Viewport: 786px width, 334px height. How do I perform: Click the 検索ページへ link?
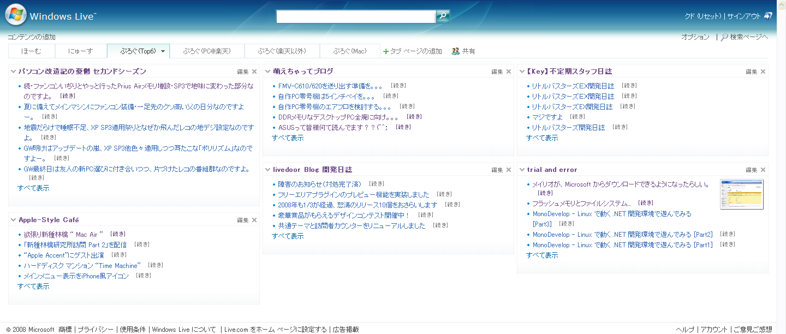tap(749, 37)
